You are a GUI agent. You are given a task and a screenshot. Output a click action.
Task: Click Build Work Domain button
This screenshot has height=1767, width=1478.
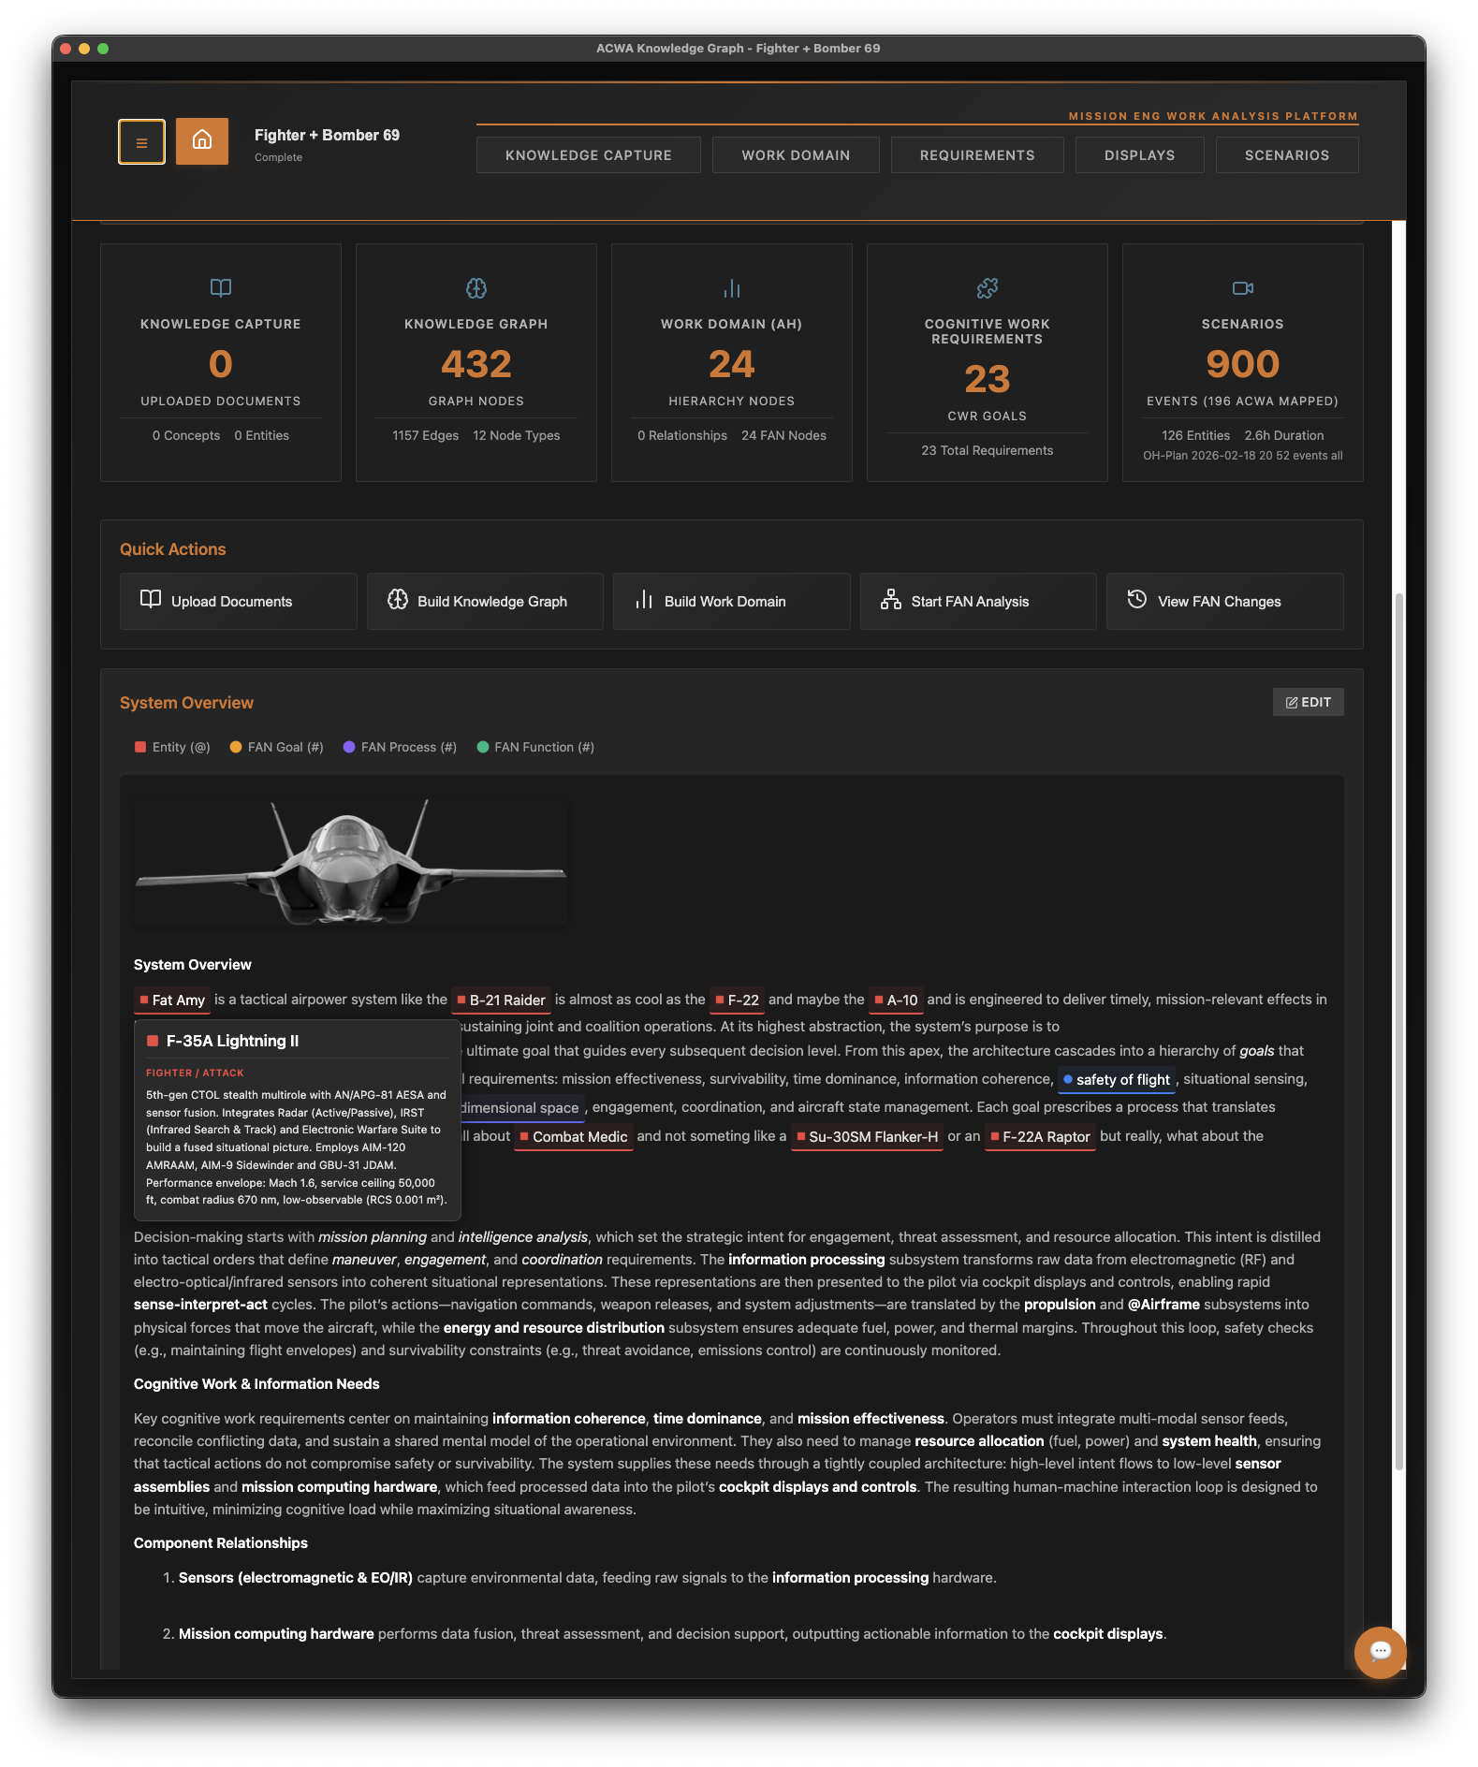[732, 601]
